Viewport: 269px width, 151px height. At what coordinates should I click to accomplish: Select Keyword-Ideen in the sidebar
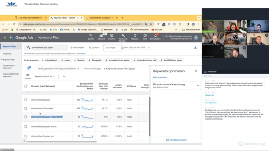10,47
